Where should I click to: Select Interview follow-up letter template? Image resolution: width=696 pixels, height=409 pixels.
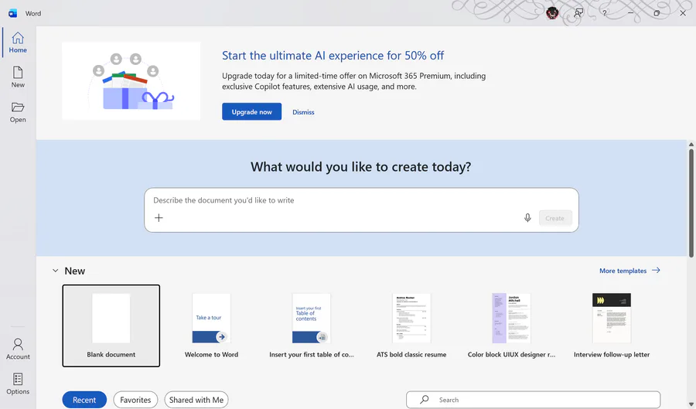coord(612,326)
